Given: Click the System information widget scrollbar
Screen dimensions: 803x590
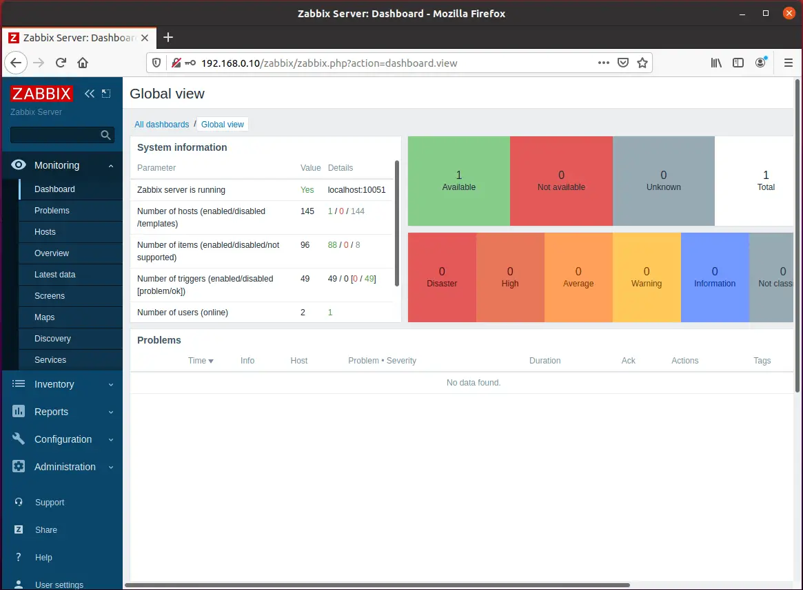Looking at the screenshot, I should click(x=397, y=224).
